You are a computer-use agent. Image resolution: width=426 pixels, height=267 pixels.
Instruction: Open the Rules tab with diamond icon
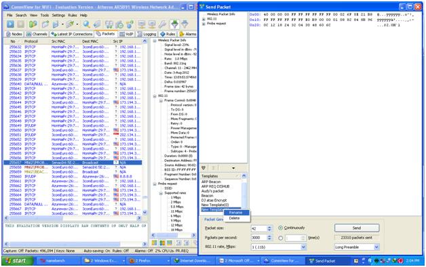point(168,34)
